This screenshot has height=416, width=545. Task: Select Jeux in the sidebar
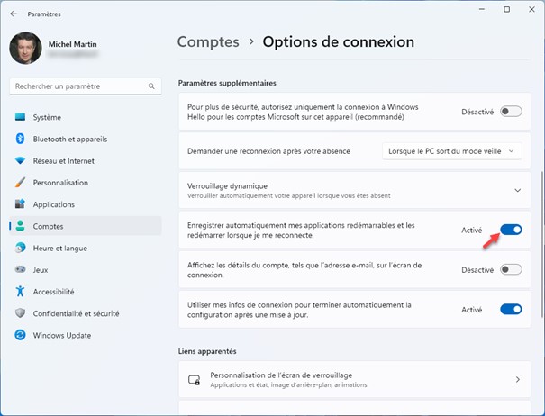tap(42, 269)
